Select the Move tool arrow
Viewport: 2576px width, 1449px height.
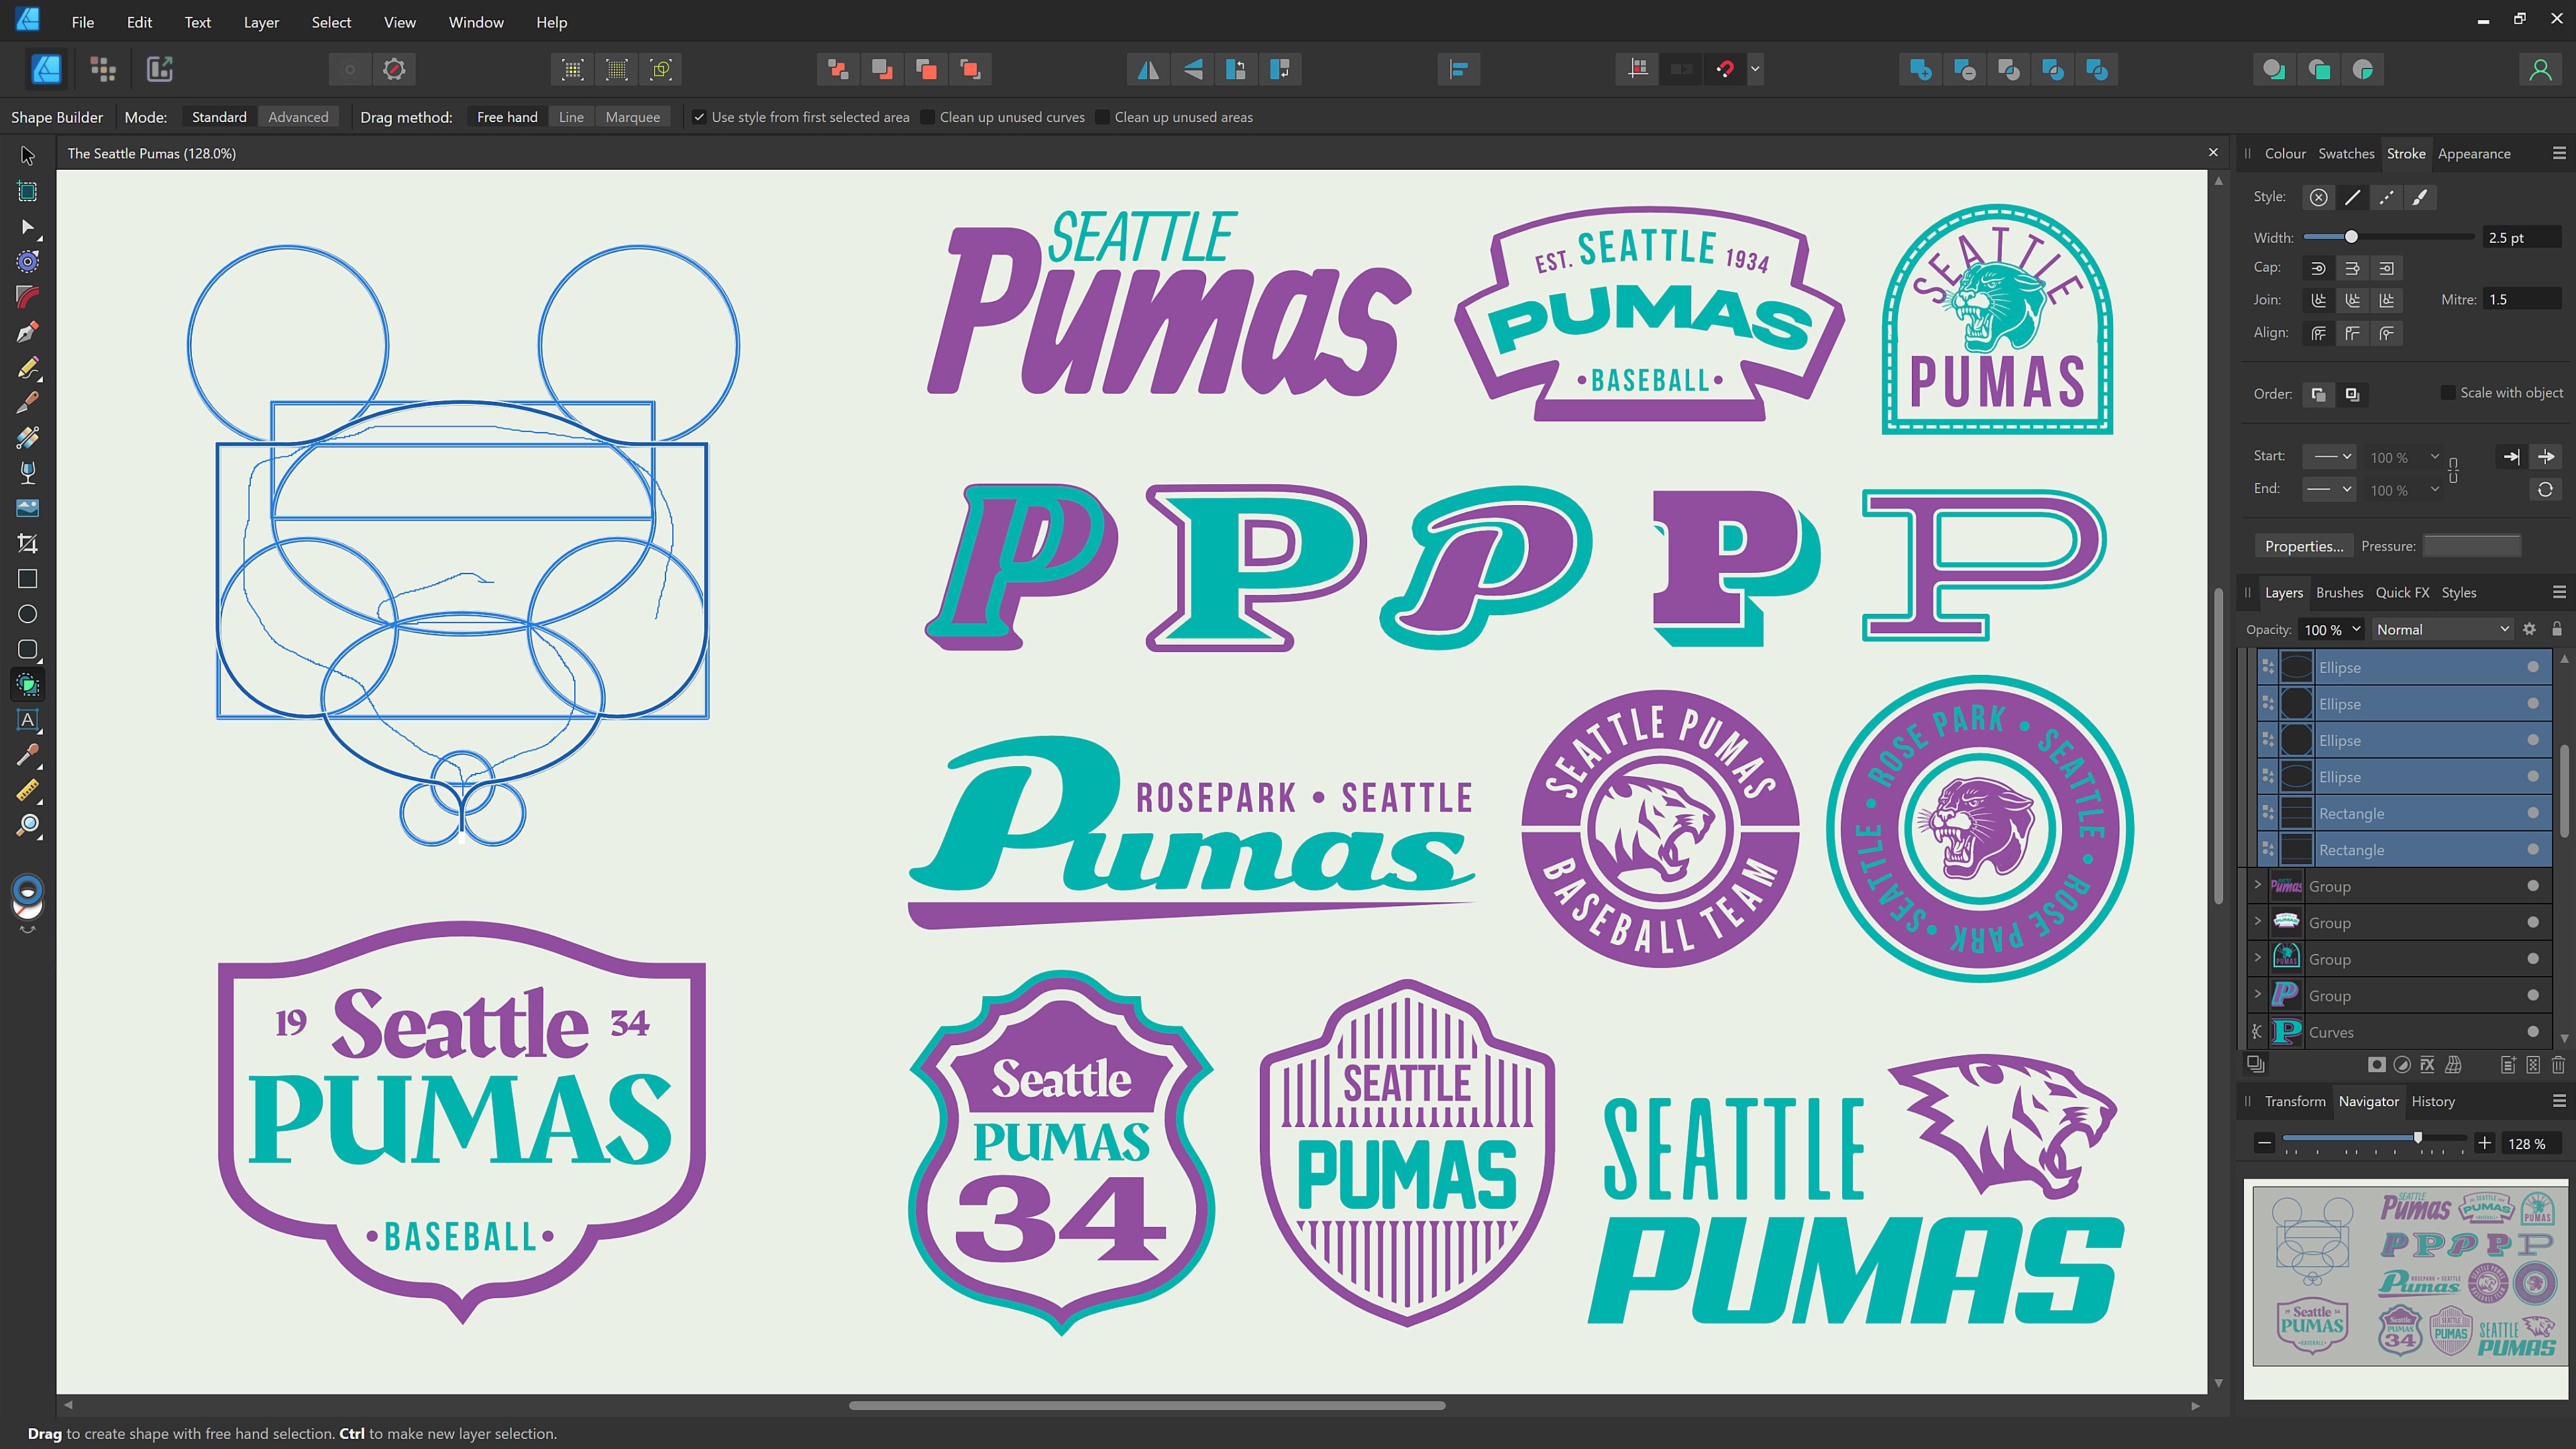coord(28,156)
